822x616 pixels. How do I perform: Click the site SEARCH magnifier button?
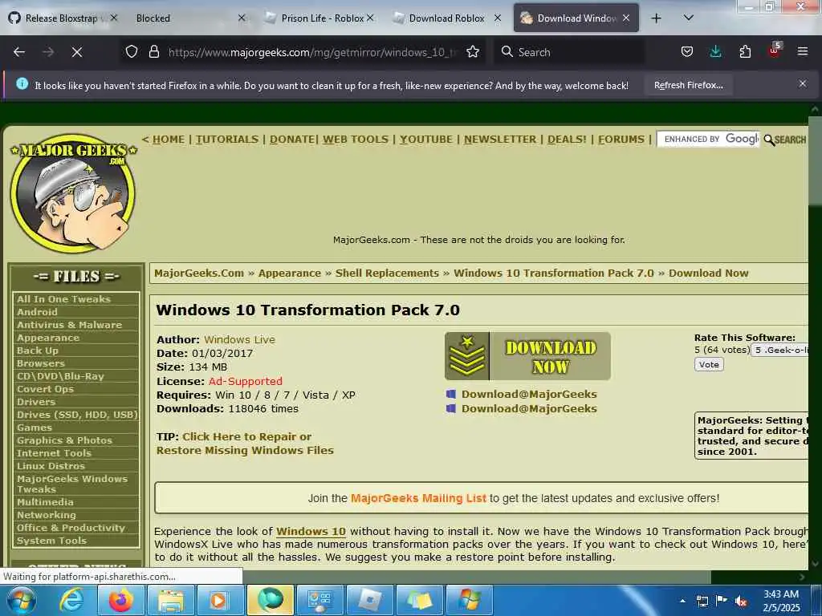tap(785, 140)
